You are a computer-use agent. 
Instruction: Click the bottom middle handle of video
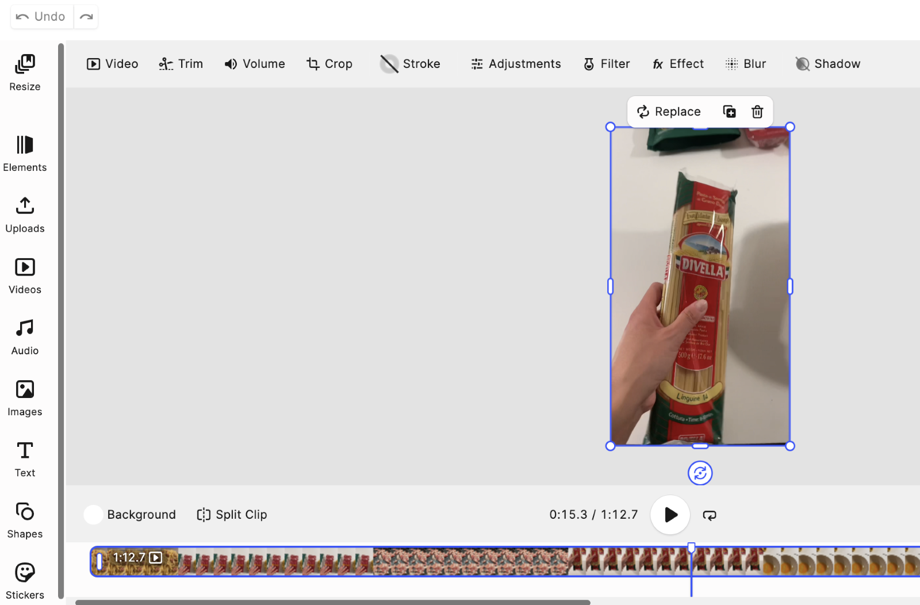pyautogui.click(x=700, y=446)
